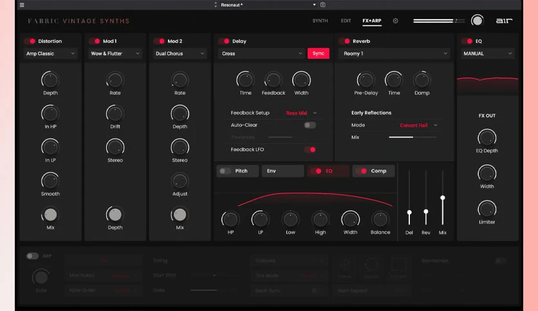
Task: Enable the Auto-Clear switch
Action: pos(310,125)
